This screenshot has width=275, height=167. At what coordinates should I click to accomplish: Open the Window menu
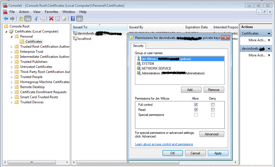(x=68, y=12)
